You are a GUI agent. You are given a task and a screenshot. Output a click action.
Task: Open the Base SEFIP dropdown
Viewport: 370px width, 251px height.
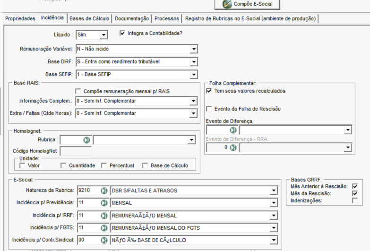pos(193,75)
